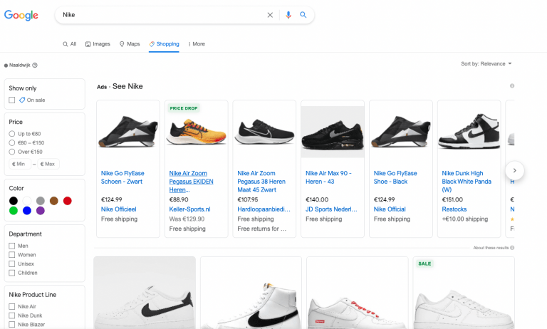547x329 pixels.
Task: Pick the red color swatch filter
Action: click(67, 201)
